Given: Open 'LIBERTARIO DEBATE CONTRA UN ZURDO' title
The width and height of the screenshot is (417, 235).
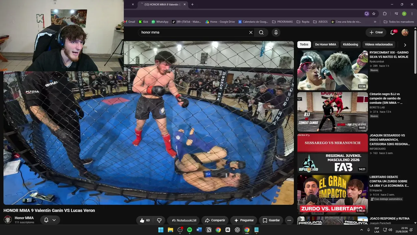Looking at the screenshot, I should [389, 181].
